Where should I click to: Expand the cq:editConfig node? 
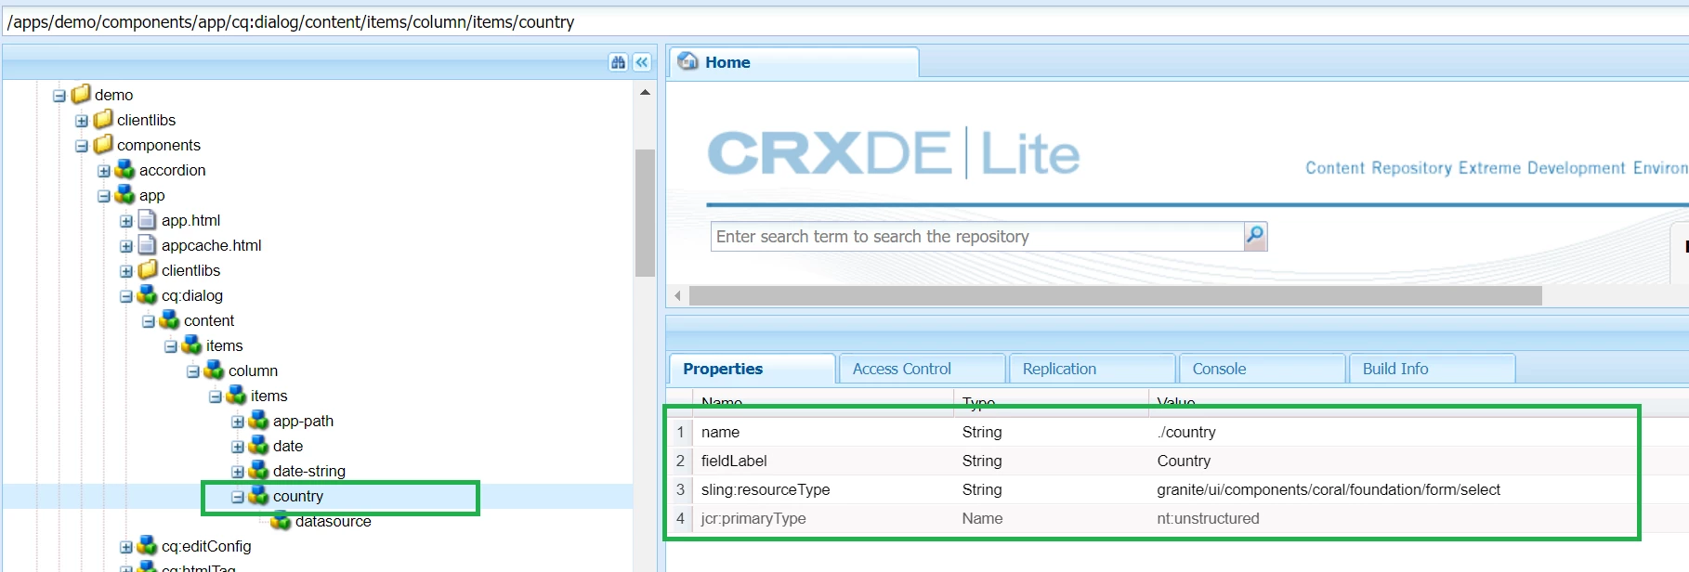[x=126, y=546]
